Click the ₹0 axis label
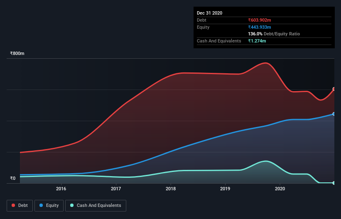Viewport: 341px width, 219px height. 13,178
